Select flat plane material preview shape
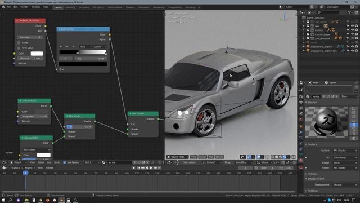 click(x=354, y=108)
